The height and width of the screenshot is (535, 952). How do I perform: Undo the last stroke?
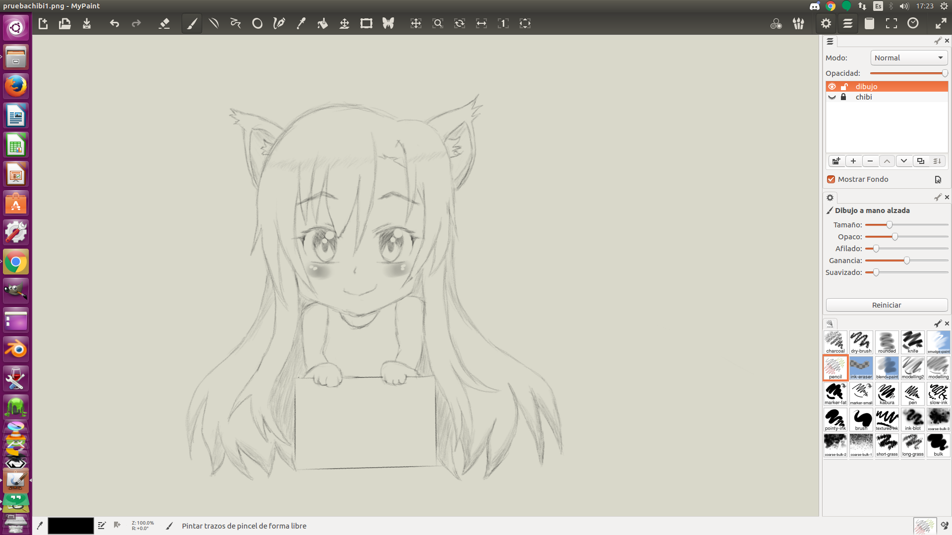[115, 23]
